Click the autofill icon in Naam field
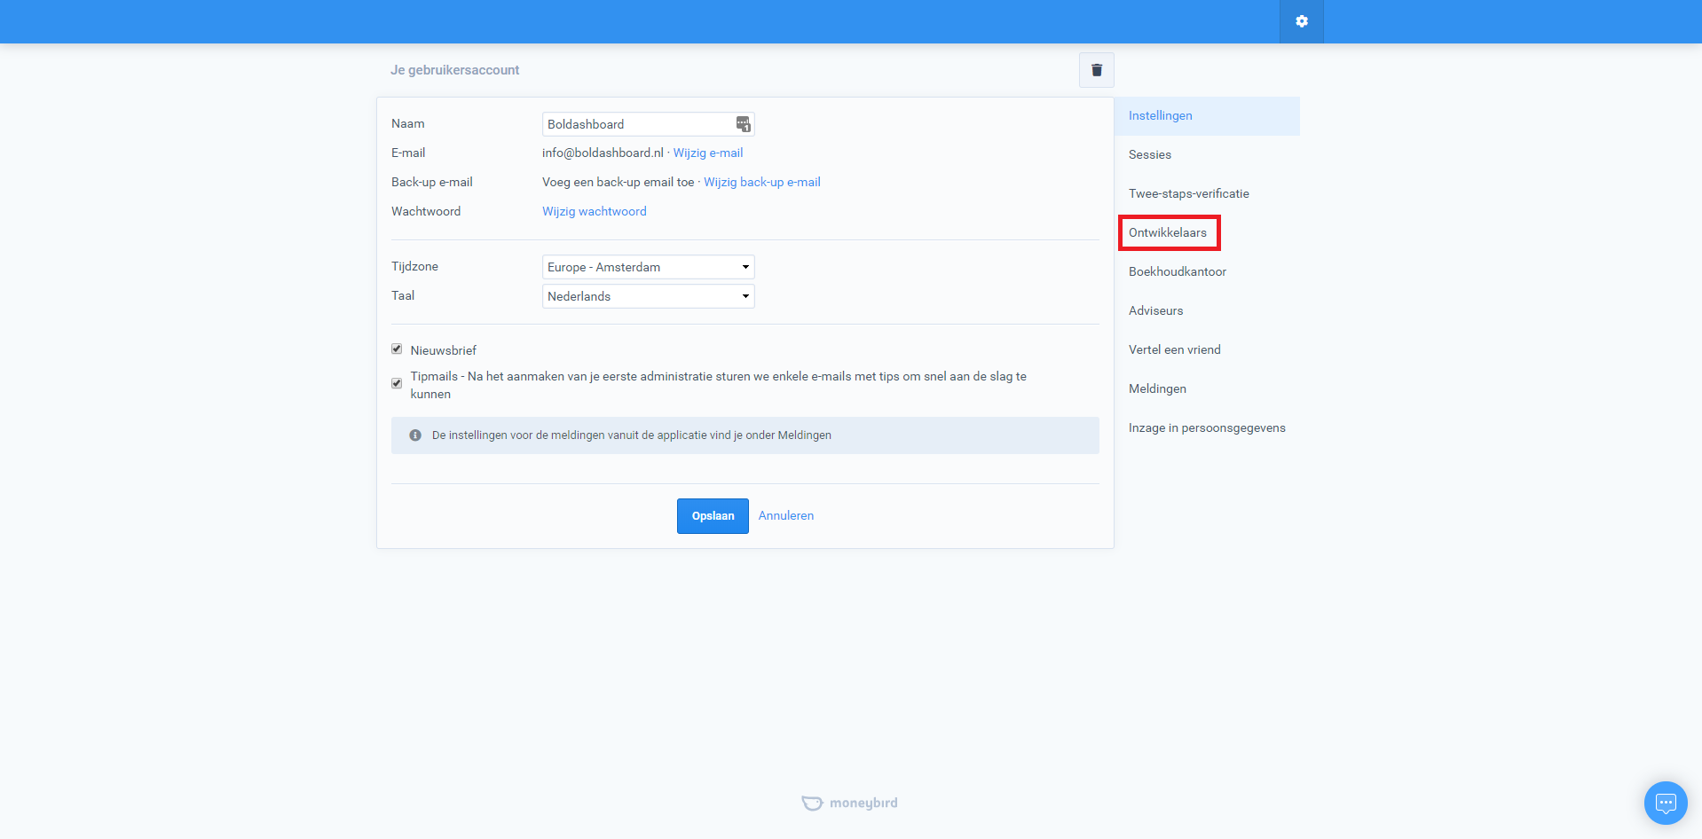 tap(743, 124)
